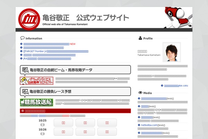Click the search icon in 勝負レース予想 heading
This screenshot has width=208, height=139.
[x=25, y=92]
